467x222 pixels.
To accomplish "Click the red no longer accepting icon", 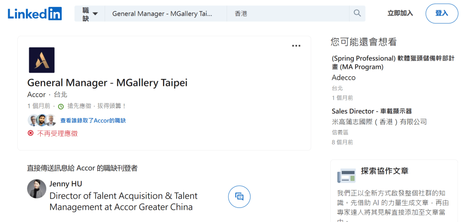I will coord(31,133).
